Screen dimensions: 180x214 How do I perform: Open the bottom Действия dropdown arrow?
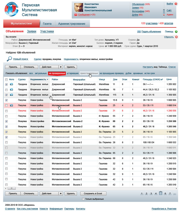[60, 193]
